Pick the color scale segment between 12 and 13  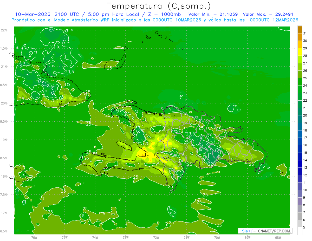300,171
